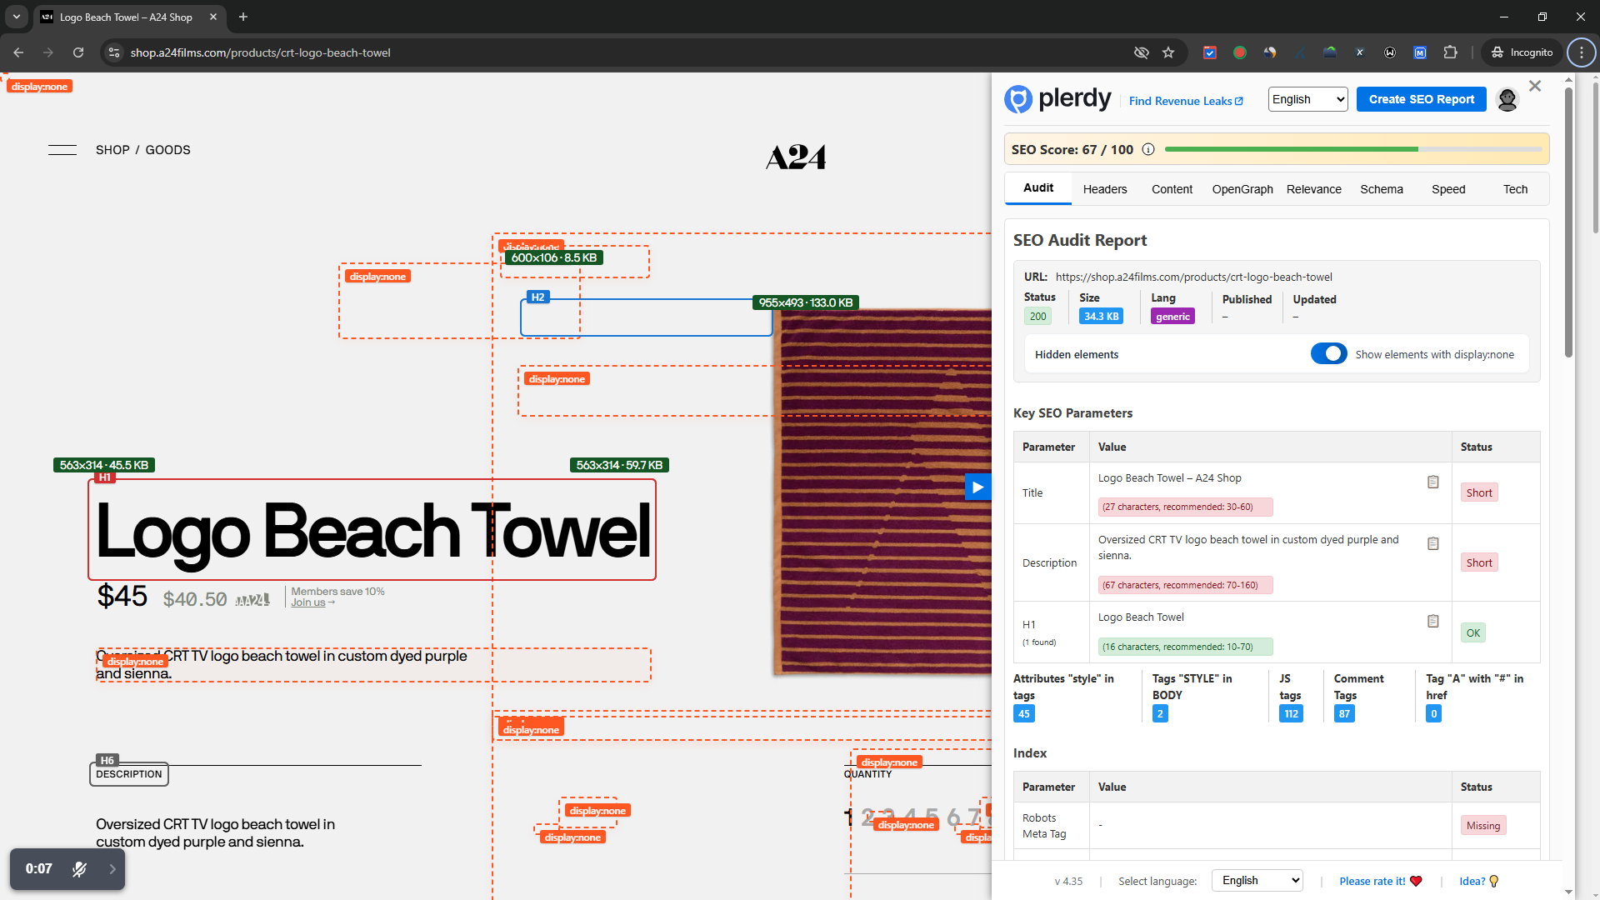Open the Select language dropdown in footer
The image size is (1600, 900).
pos(1256,881)
